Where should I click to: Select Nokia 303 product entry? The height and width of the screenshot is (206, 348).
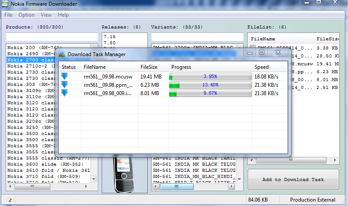(31, 84)
